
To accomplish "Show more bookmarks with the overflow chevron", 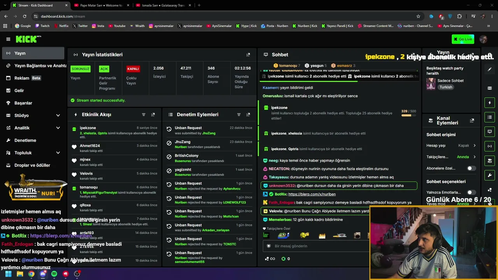I will (489, 26).
